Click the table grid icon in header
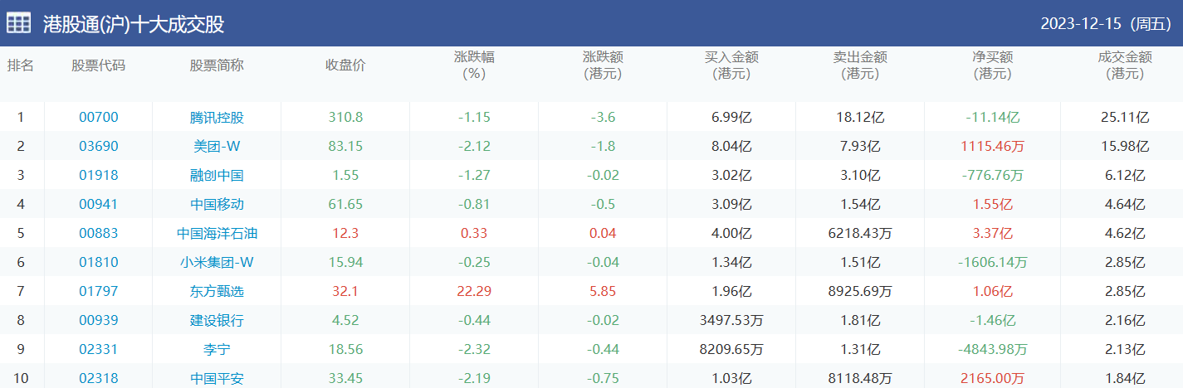 [19, 23]
